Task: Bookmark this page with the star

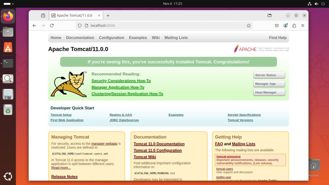Action: pyautogui.click(x=249, y=25)
